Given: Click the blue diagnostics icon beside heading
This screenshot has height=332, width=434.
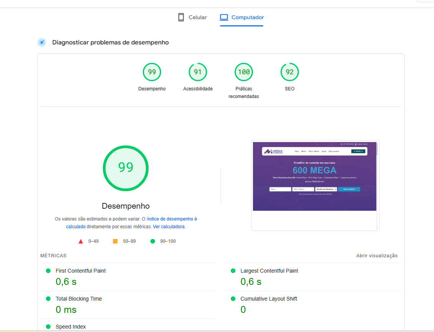Looking at the screenshot, I should (42, 43).
